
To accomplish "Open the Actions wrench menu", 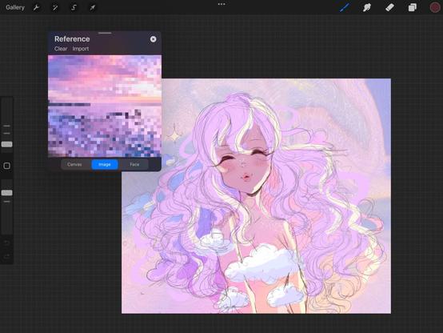I will (x=36, y=8).
